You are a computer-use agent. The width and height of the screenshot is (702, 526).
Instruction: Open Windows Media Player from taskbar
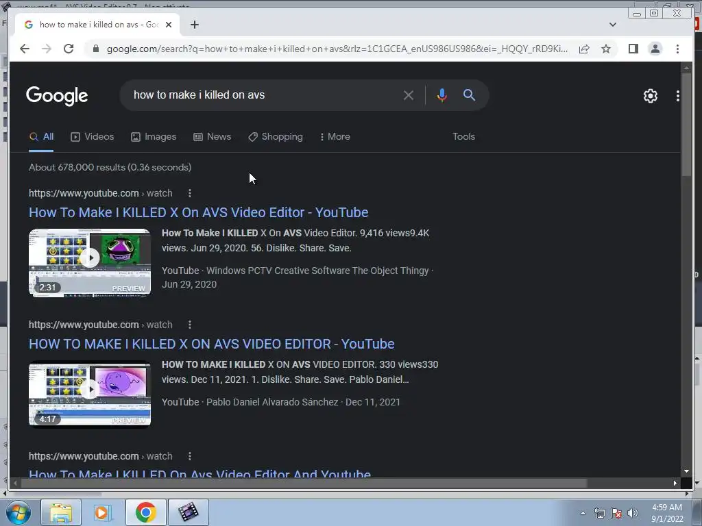(103, 512)
